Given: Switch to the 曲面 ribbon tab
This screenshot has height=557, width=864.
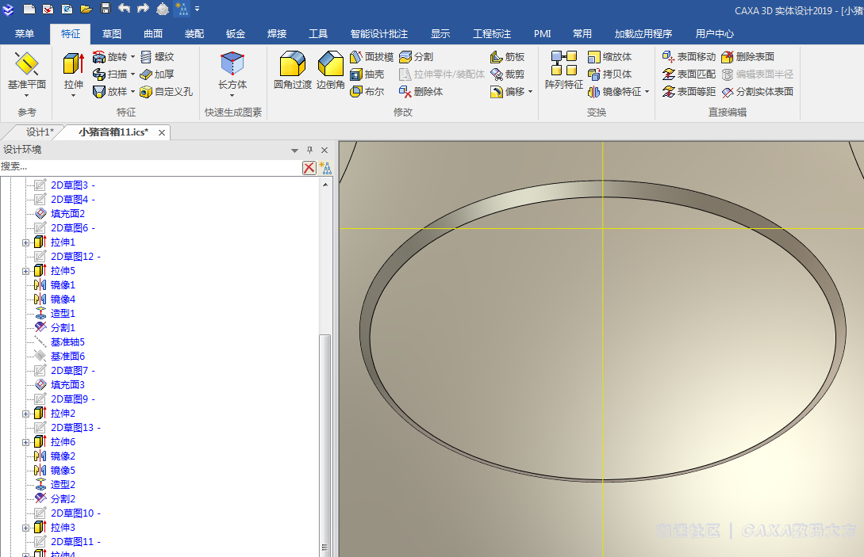Looking at the screenshot, I should click(x=153, y=33).
